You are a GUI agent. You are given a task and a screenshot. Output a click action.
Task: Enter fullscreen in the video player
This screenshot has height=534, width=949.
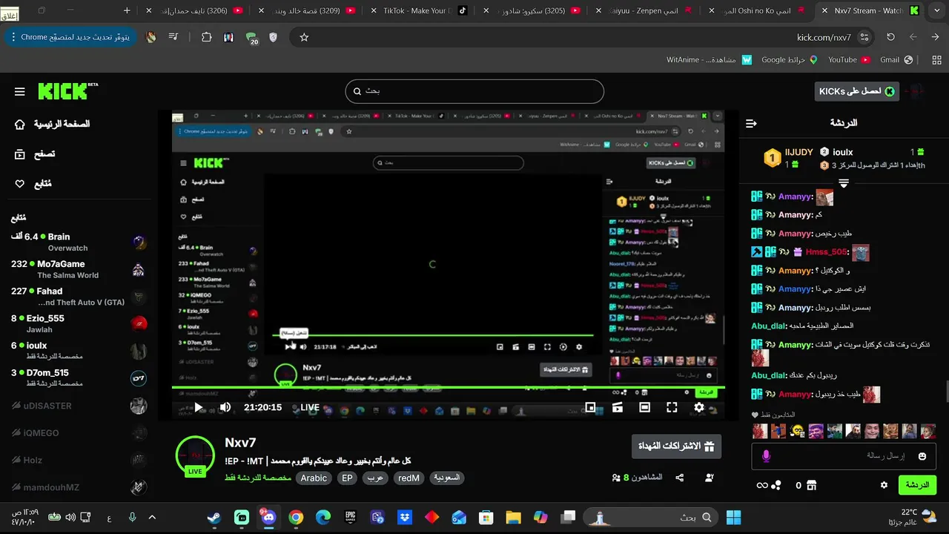(x=672, y=407)
